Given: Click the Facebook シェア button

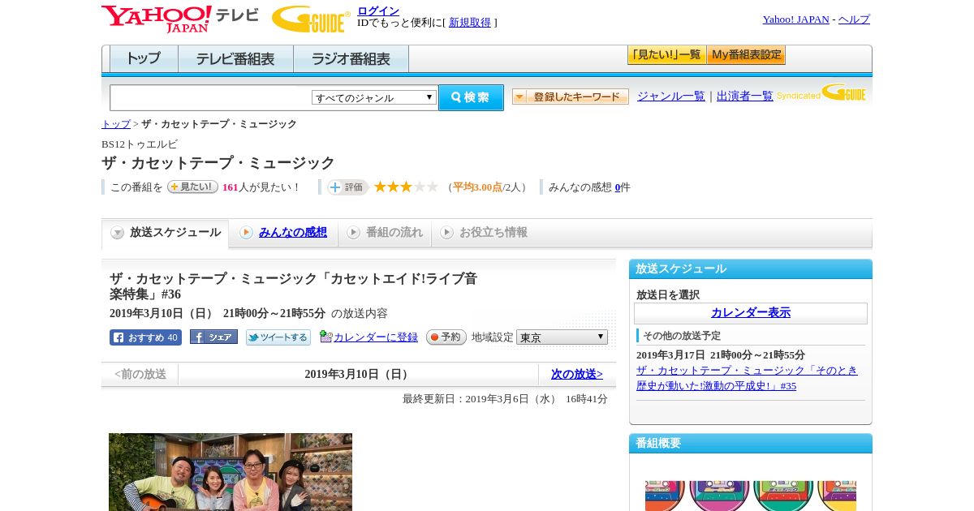Looking at the screenshot, I should pos(213,337).
